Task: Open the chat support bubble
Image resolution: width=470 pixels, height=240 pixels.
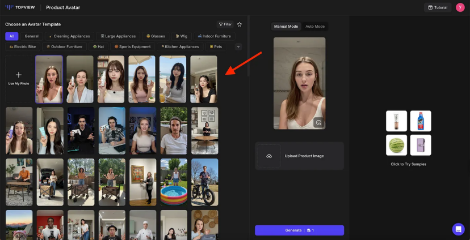Action: tap(458, 229)
